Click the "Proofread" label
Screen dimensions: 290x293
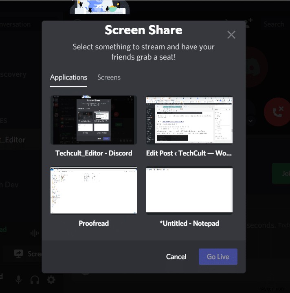94,223
